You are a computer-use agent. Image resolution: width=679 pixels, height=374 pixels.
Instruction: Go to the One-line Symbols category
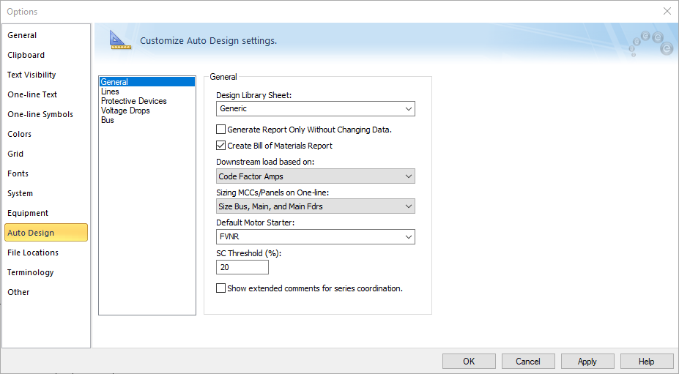pos(40,114)
